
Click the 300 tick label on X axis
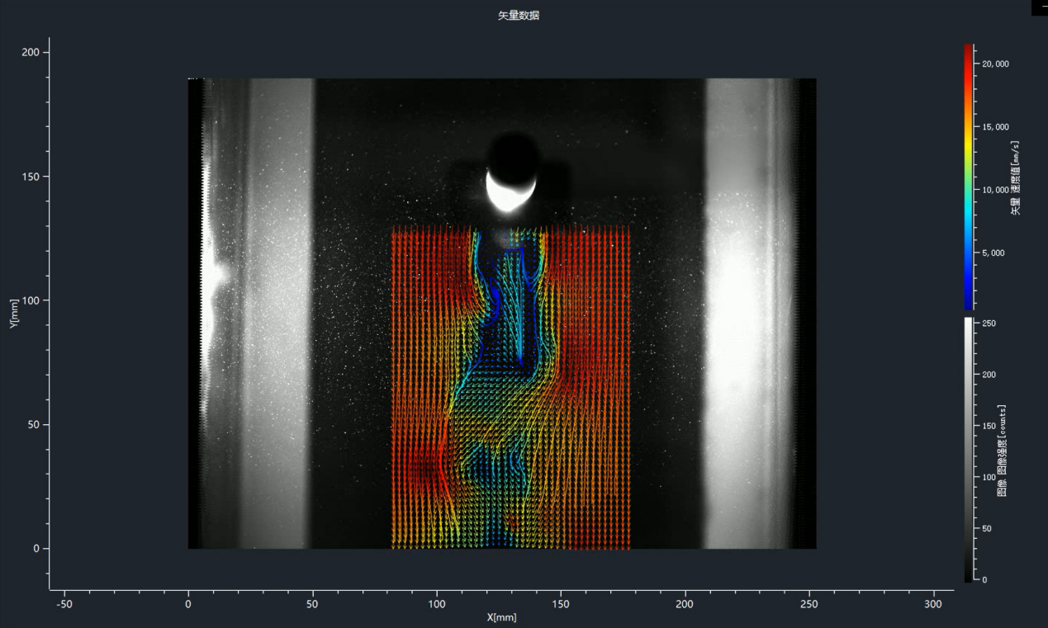coord(933,604)
